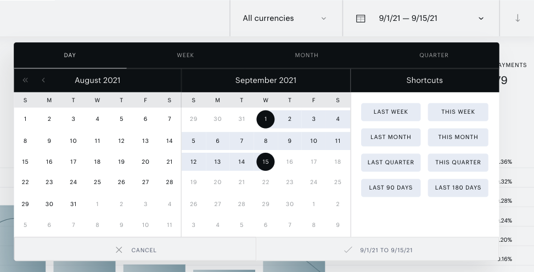This screenshot has width=534, height=272.
Task: Select August 24 in the calendar
Action: click(x=73, y=182)
